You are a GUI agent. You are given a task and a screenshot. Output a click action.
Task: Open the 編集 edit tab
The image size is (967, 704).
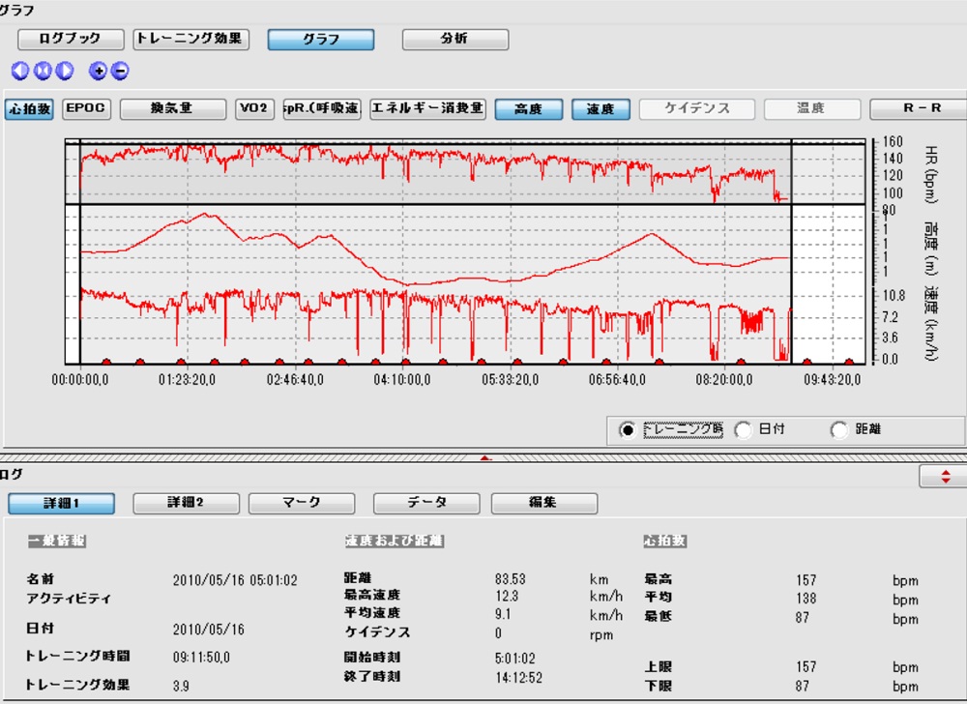(543, 503)
